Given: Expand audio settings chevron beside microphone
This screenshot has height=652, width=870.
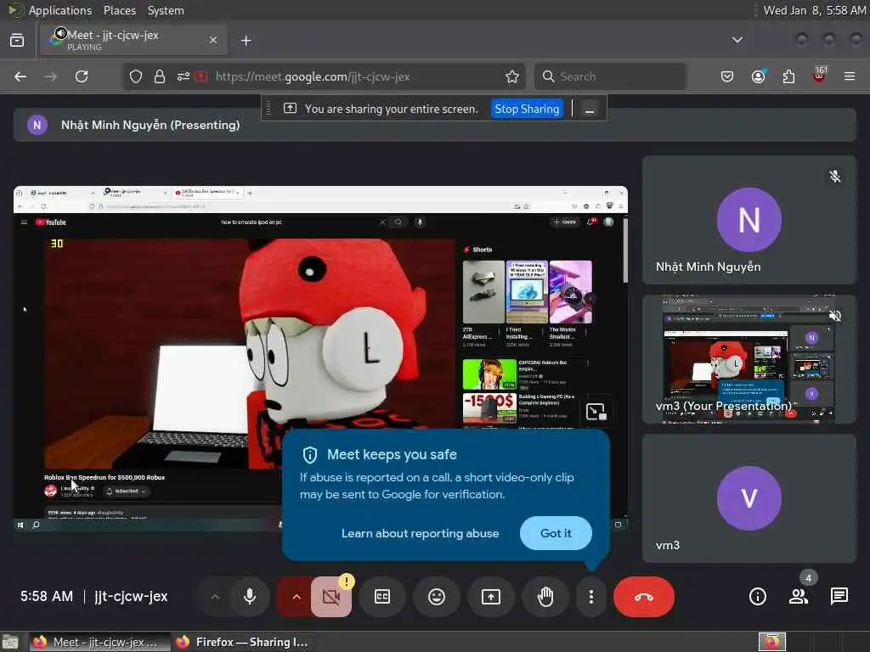Looking at the screenshot, I should pos(215,597).
